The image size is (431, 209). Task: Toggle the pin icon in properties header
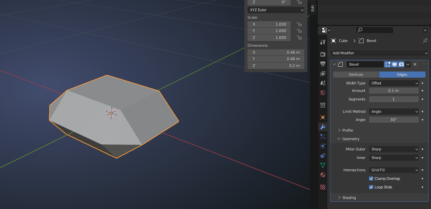click(x=425, y=41)
